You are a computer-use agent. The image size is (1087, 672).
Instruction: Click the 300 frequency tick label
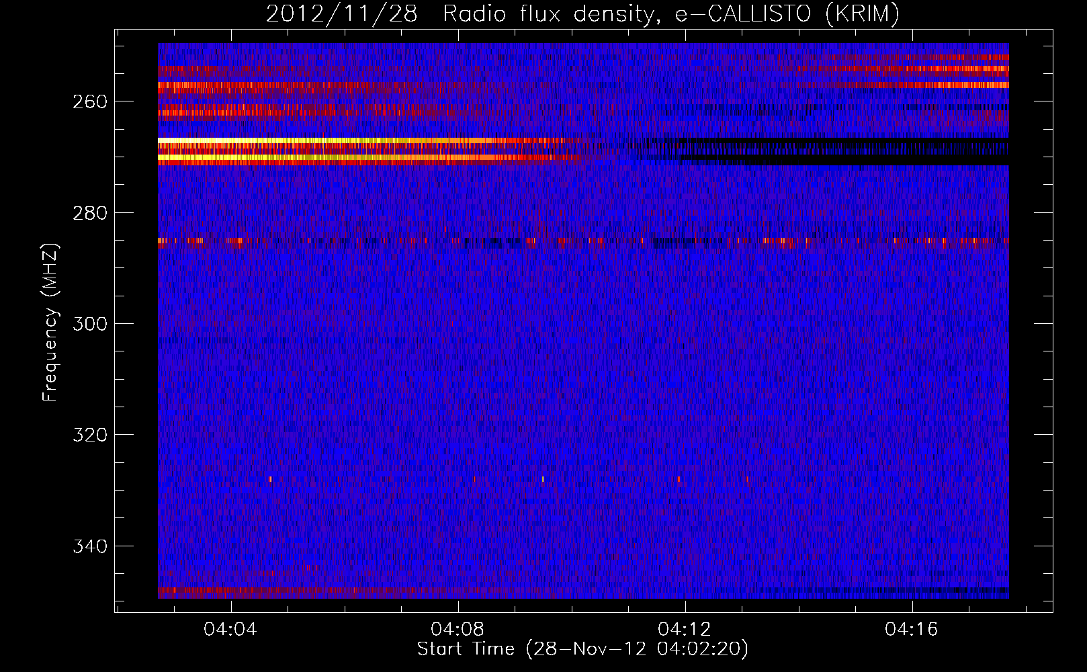tap(90, 324)
